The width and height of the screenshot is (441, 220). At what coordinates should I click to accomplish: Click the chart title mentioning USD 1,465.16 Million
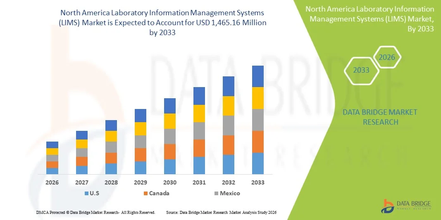pyautogui.click(x=162, y=24)
